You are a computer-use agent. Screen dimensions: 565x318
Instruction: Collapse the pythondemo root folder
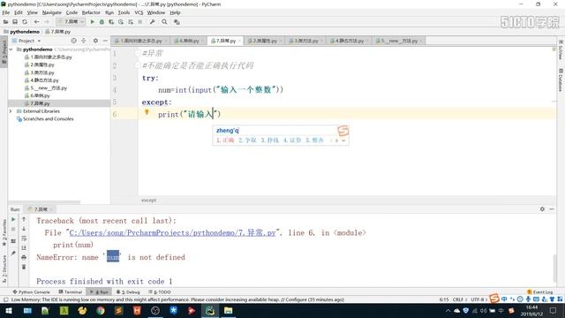tap(11, 49)
